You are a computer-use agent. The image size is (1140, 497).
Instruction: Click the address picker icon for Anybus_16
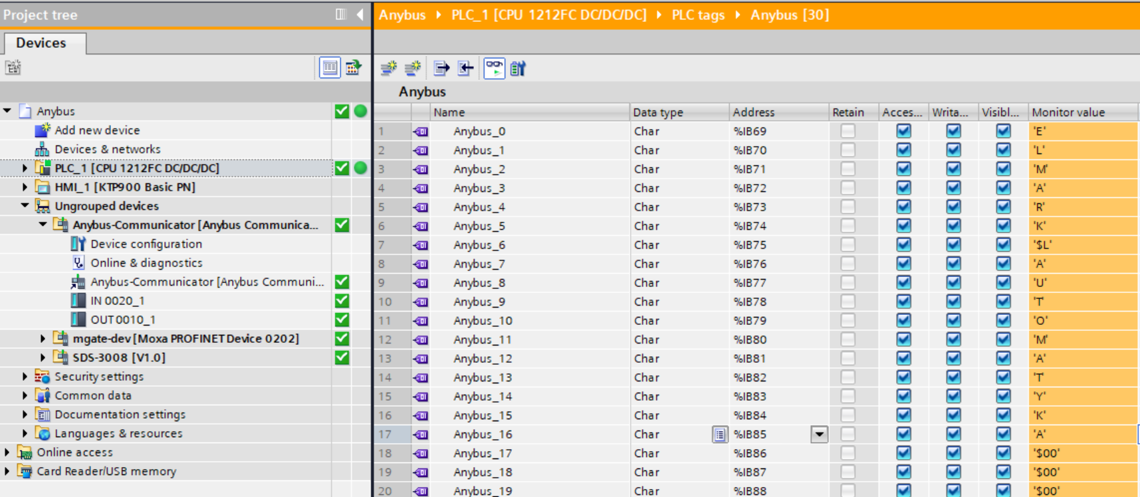tap(719, 435)
